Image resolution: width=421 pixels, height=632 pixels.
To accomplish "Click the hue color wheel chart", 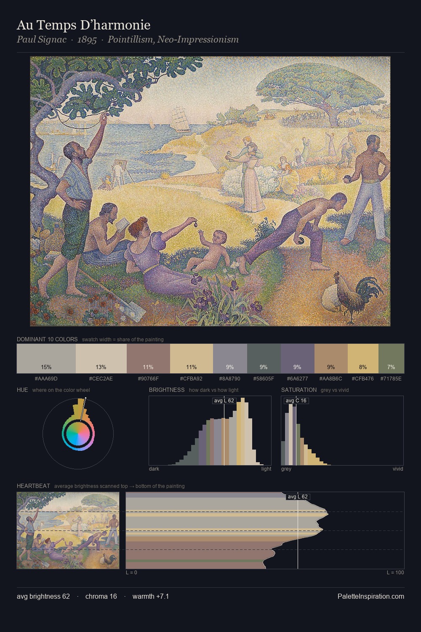I will tap(78, 433).
